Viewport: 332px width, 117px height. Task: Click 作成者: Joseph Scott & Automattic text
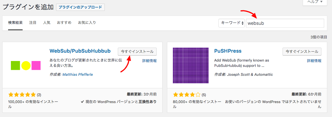point(243,75)
